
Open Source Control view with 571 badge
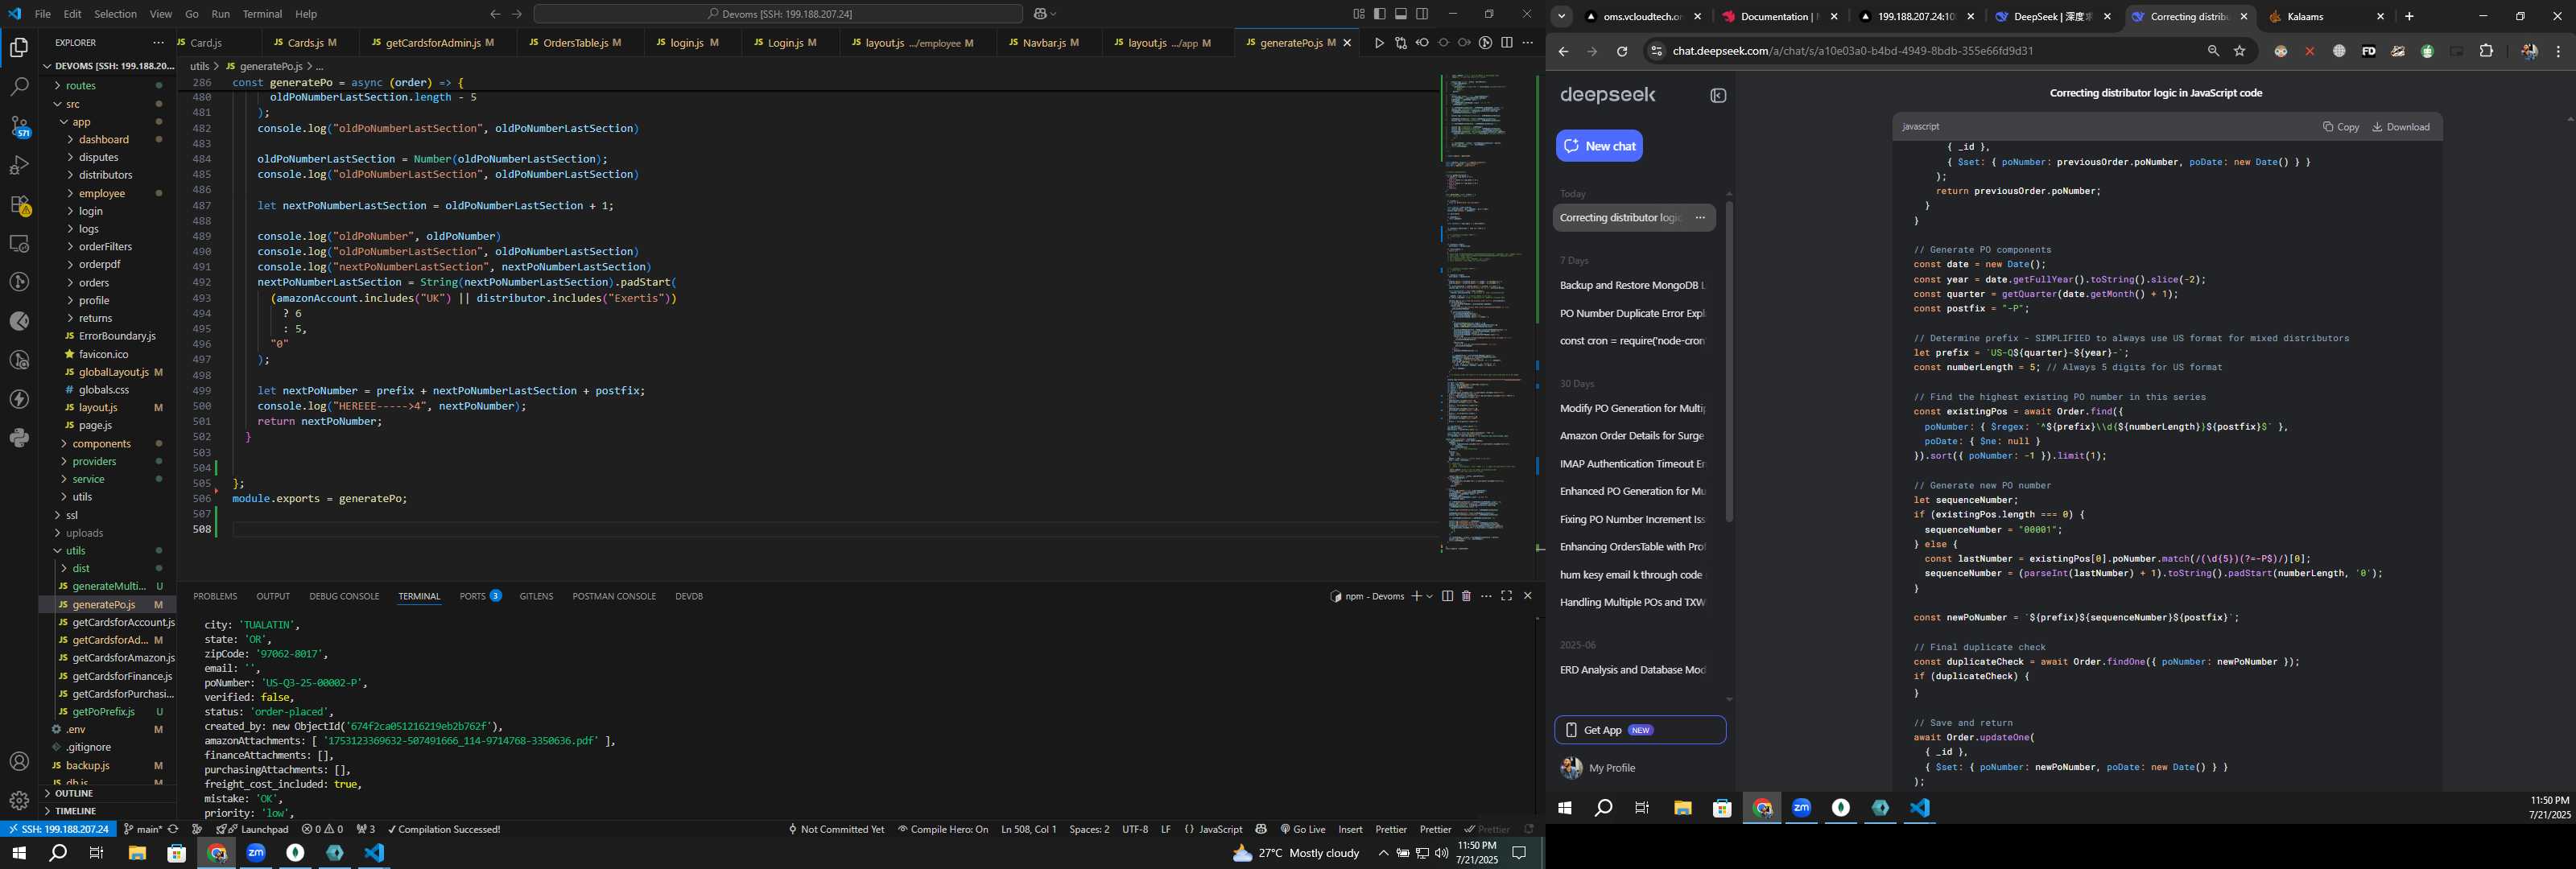click(19, 126)
